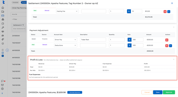The image size is (178, 97).
Task: Click the -$500.00 adjustment total
Action: (x=150, y=51)
